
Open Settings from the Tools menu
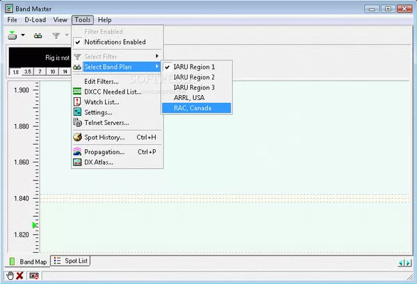98,112
